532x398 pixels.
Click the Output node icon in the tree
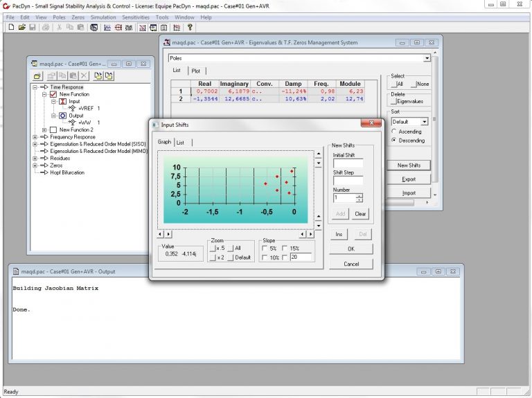[62, 116]
